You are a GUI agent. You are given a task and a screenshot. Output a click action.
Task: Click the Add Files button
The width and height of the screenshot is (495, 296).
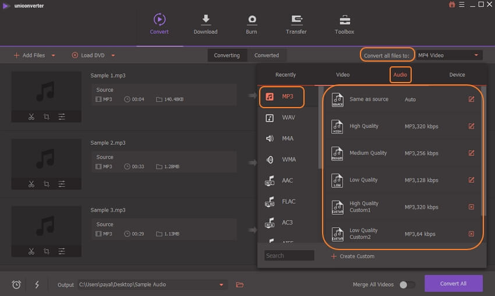point(30,55)
